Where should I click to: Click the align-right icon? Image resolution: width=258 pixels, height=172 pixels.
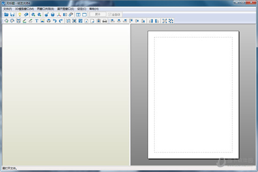pos(125,21)
